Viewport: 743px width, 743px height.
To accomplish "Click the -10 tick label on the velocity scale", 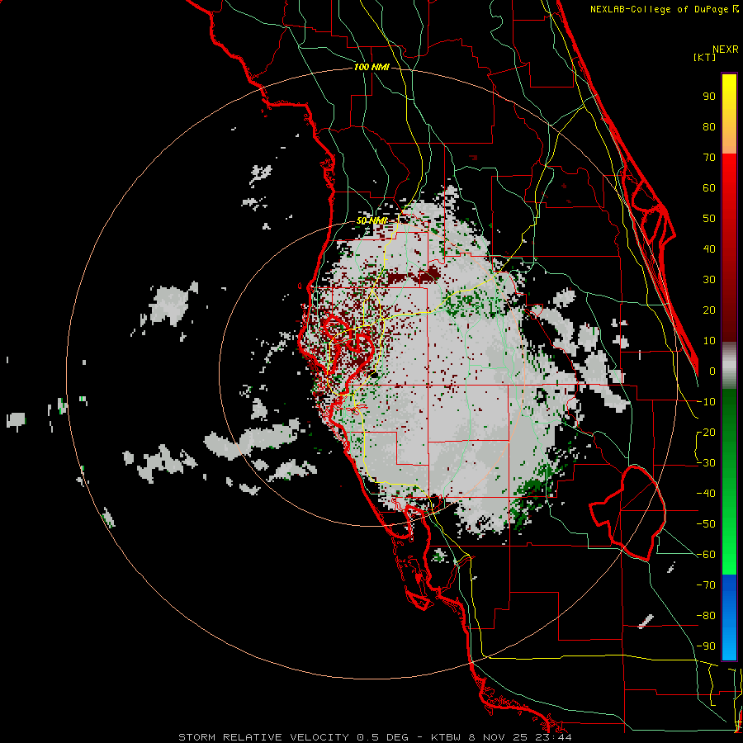I will [x=706, y=402].
